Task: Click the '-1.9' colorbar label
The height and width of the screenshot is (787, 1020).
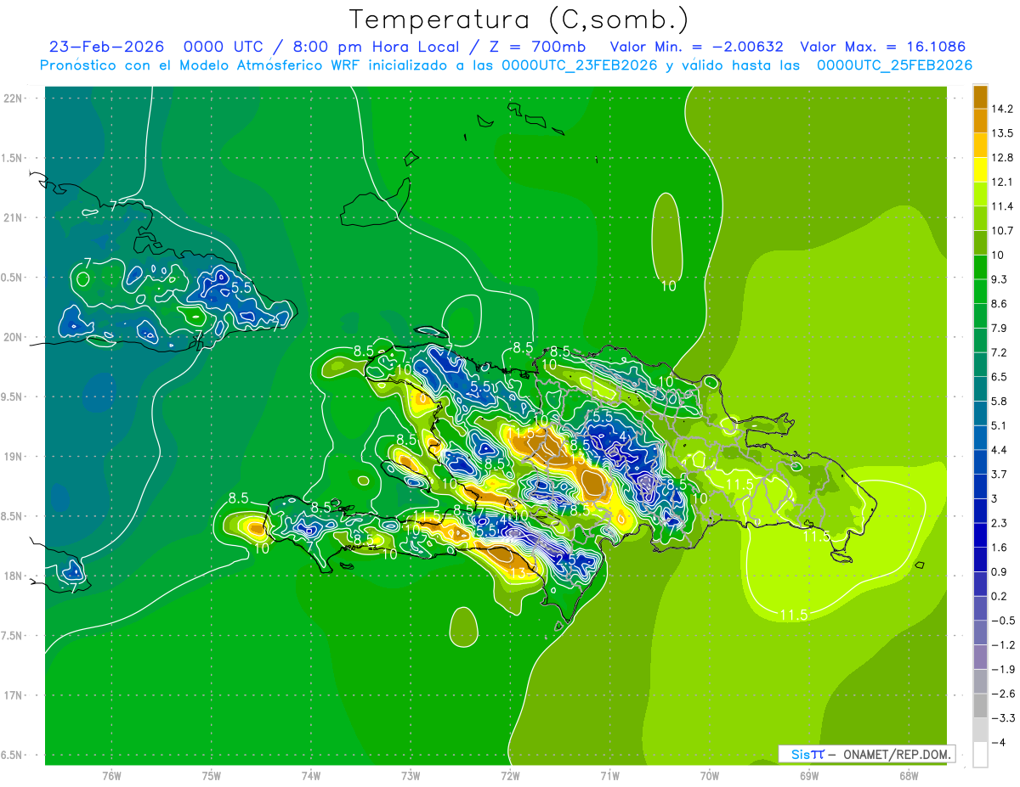Action: click(x=1002, y=669)
